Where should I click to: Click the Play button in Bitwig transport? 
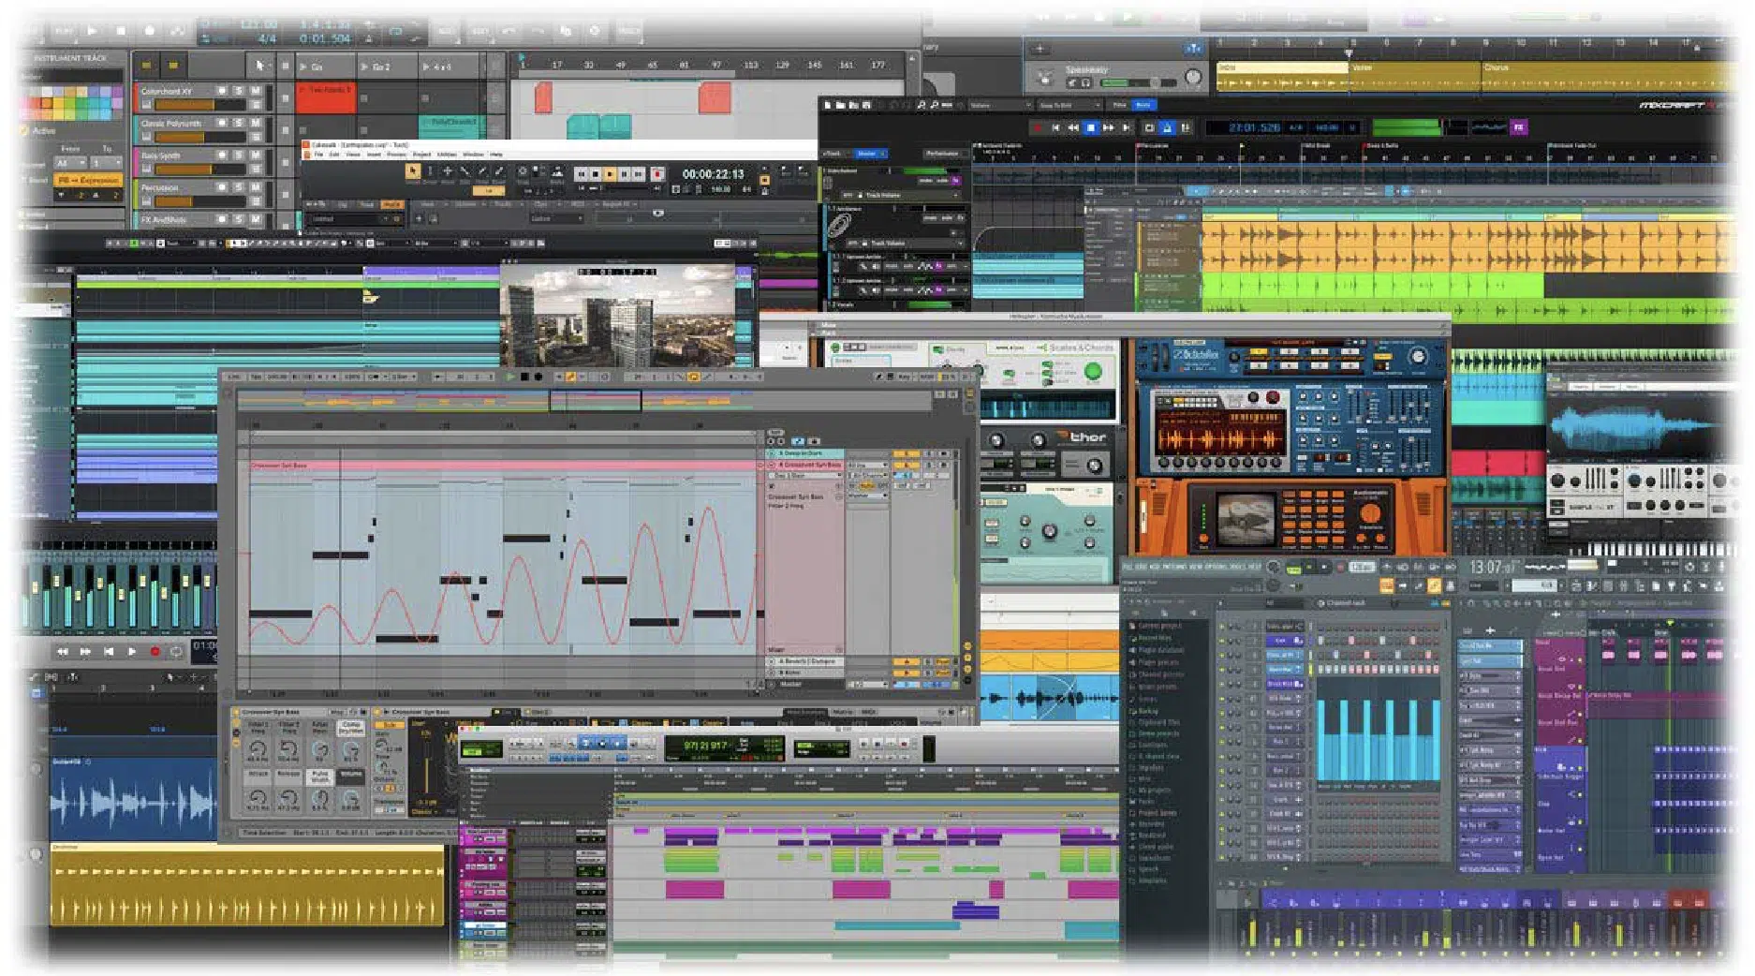[92, 30]
